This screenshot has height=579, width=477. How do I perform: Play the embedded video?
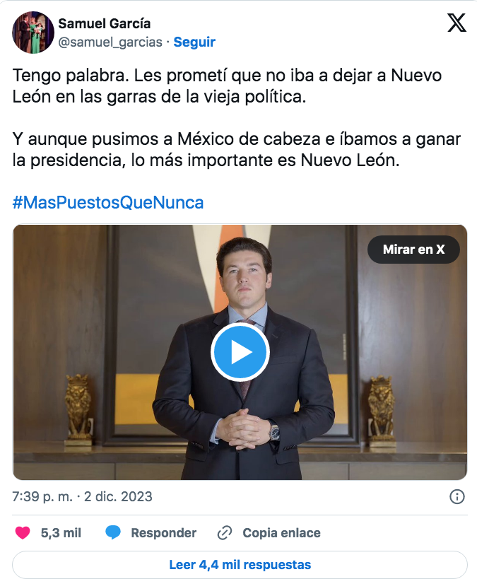[240, 352]
